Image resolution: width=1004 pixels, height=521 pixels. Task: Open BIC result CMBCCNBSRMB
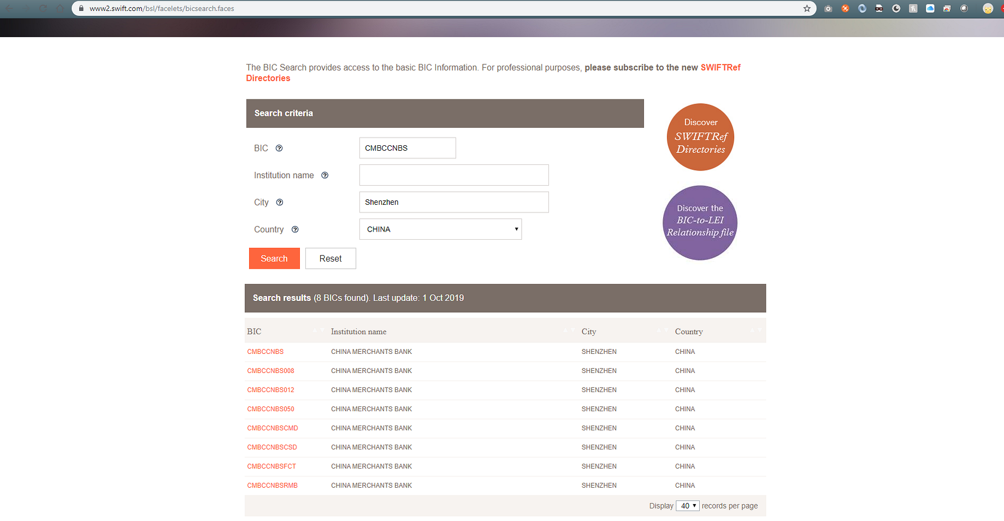pyautogui.click(x=273, y=486)
